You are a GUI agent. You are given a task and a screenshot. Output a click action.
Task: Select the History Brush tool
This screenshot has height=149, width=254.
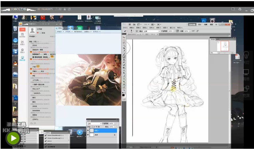tap(124, 62)
